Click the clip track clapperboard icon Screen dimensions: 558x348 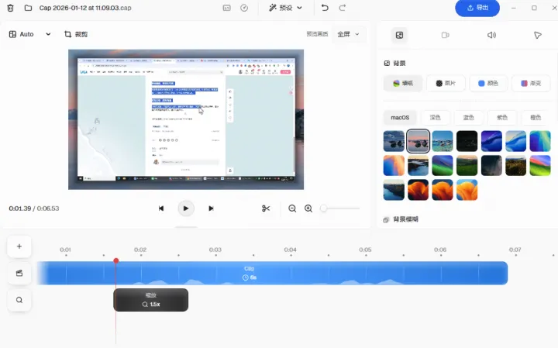pyautogui.click(x=19, y=274)
